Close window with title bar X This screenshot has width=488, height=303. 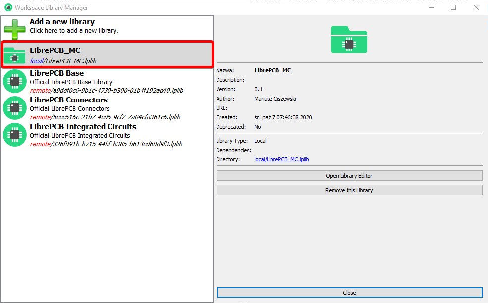coord(476,7)
